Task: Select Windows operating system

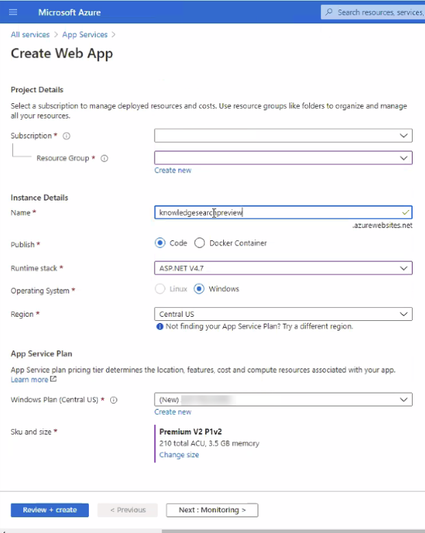Action: click(x=200, y=289)
